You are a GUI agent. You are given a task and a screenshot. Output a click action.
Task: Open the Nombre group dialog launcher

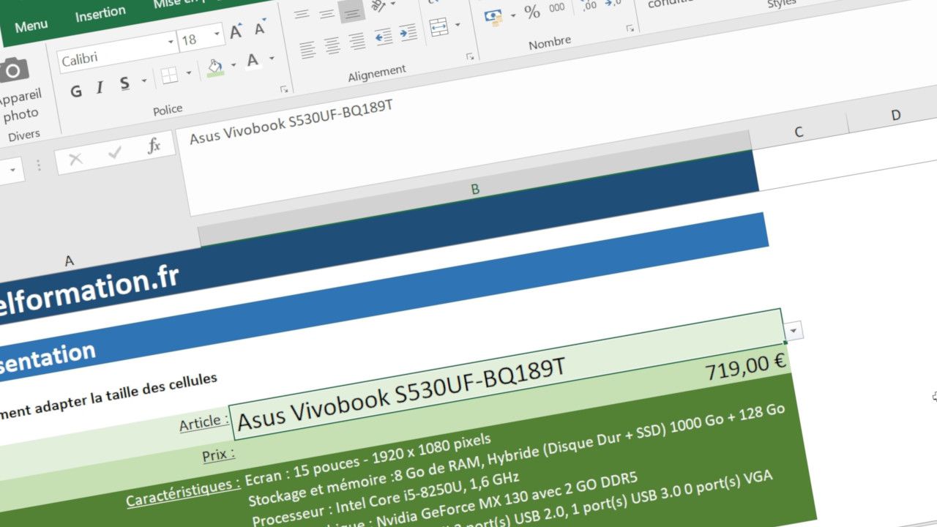pyautogui.click(x=630, y=29)
